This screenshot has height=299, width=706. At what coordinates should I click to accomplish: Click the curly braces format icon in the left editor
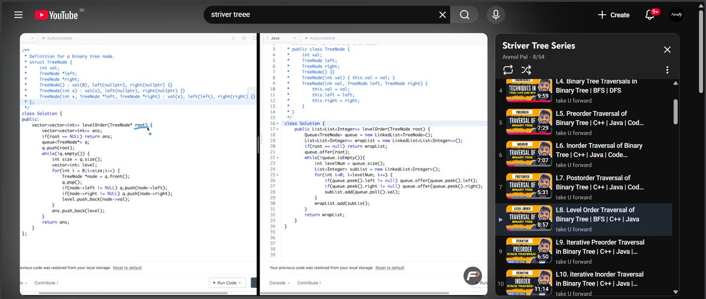[244, 38]
